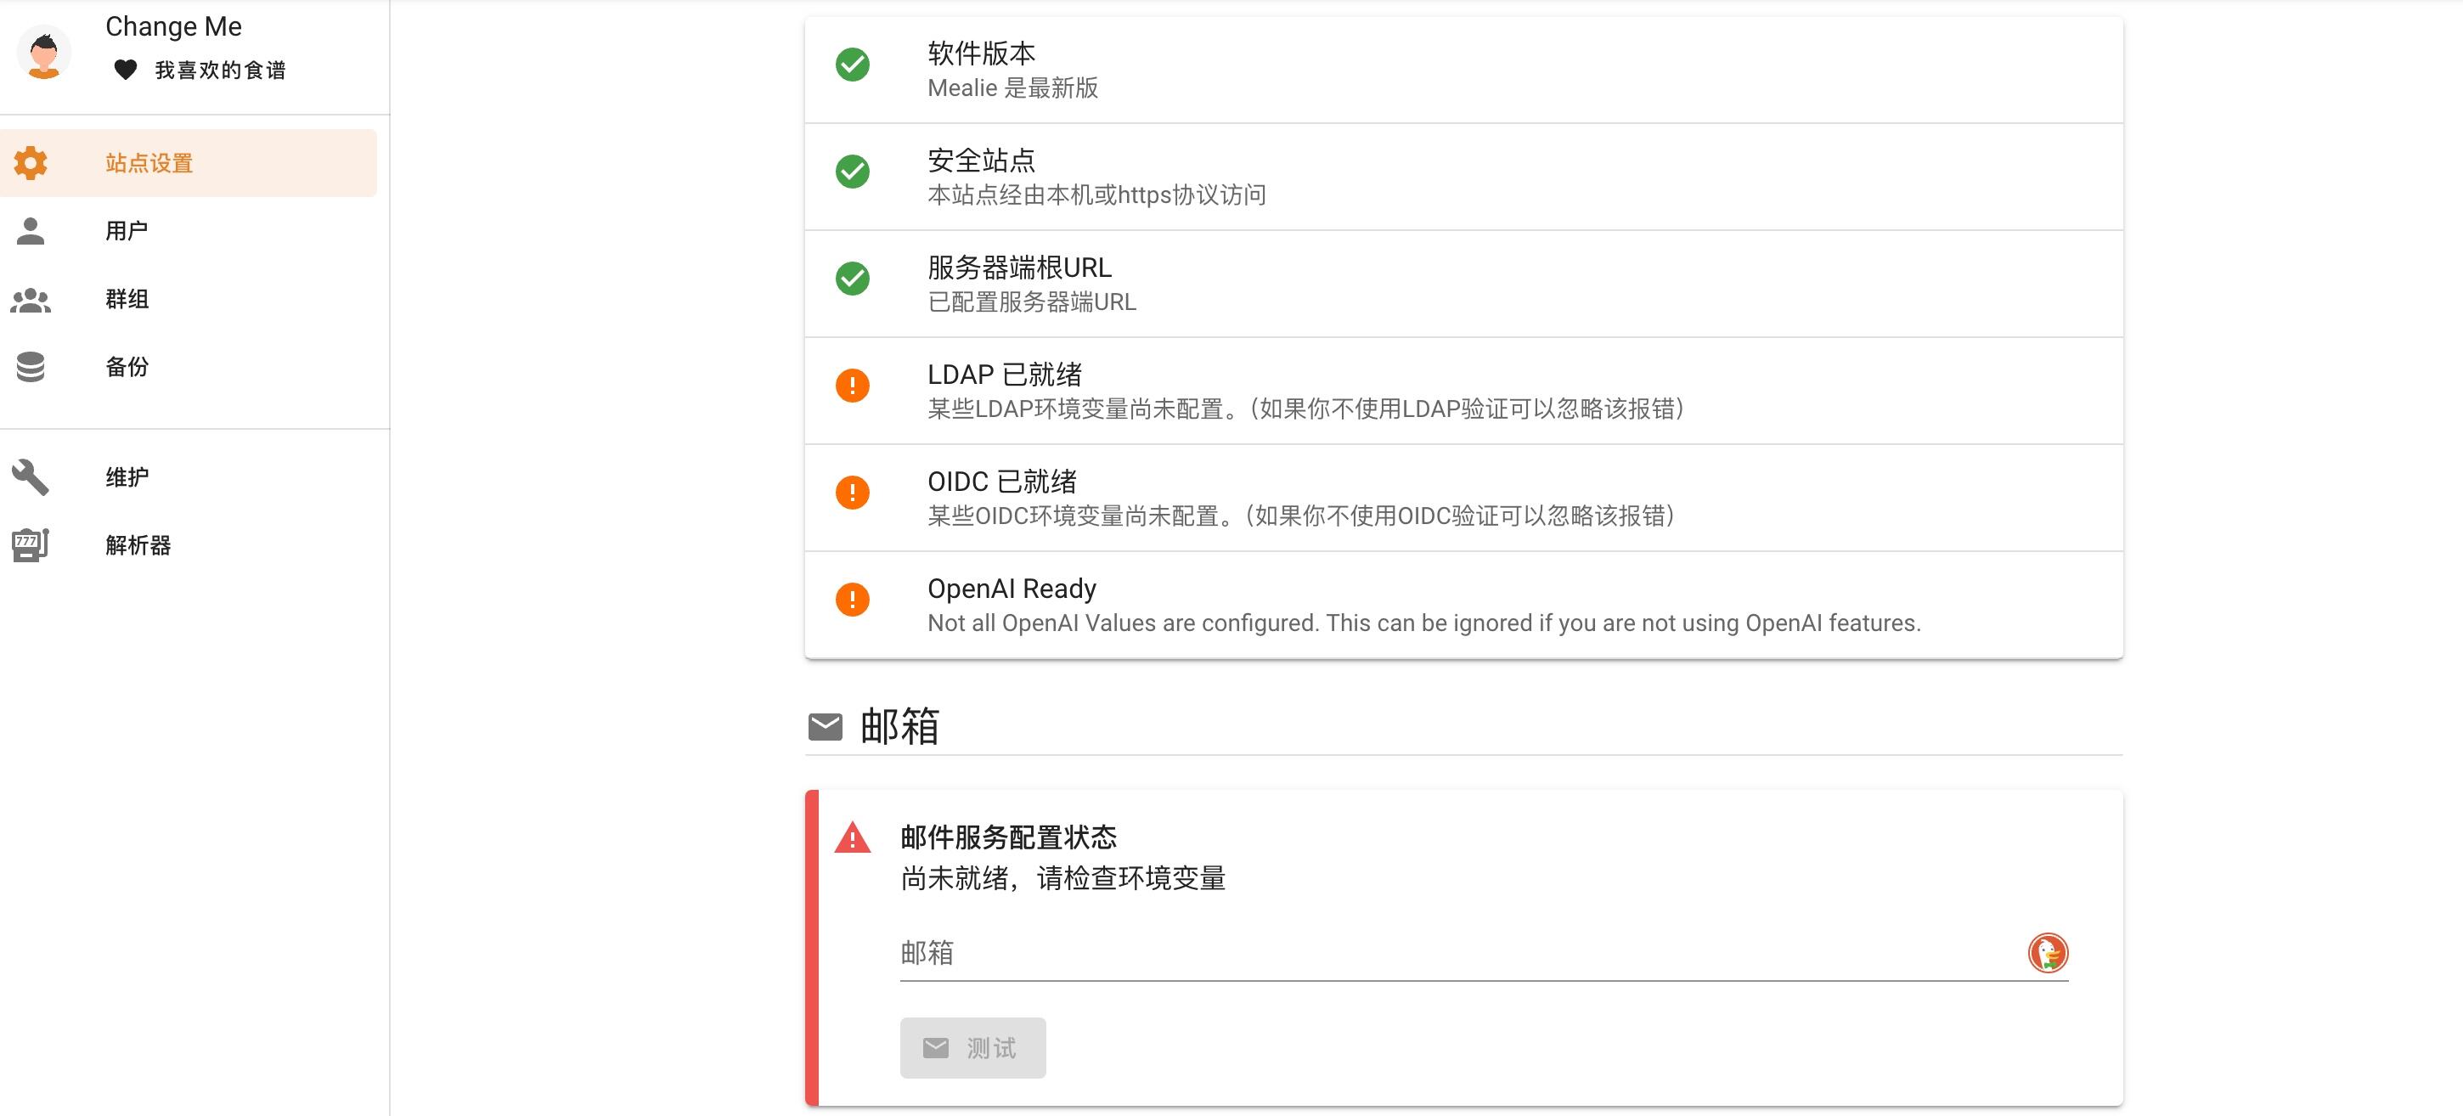Viewport: 2463px width, 1116px height.
Task: Click the heart icon next to 我喜欢的食谱
Action: [x=125, y=70]
